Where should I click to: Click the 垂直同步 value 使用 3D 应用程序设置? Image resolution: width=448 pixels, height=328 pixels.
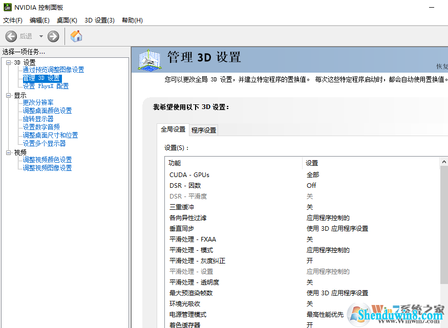point(337,229)
